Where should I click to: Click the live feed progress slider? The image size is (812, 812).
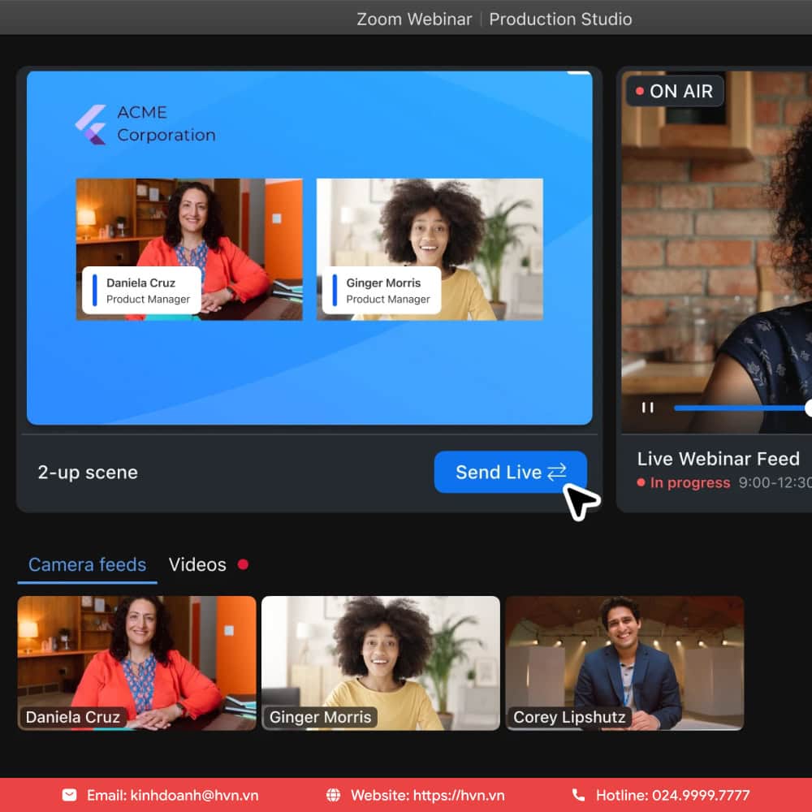pyautogui.click(x=743, y=408)
